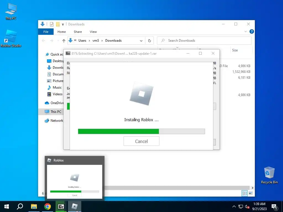Click the Roblox installer progress bar
The height and width of the screenshot is (212, 283).
pos(141,131)
